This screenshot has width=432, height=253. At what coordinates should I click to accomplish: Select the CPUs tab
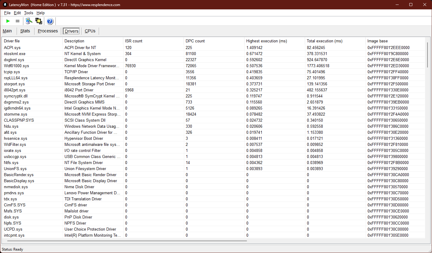(x=90, y=31)
